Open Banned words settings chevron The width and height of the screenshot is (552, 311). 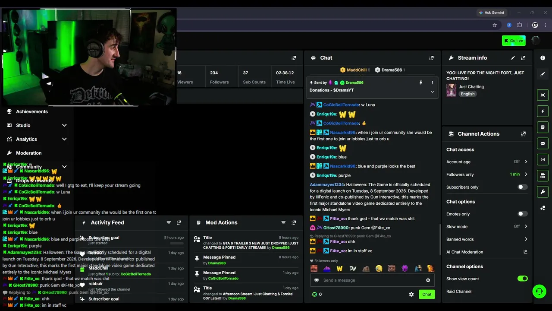pyautogui.click(x=526, y=239)
